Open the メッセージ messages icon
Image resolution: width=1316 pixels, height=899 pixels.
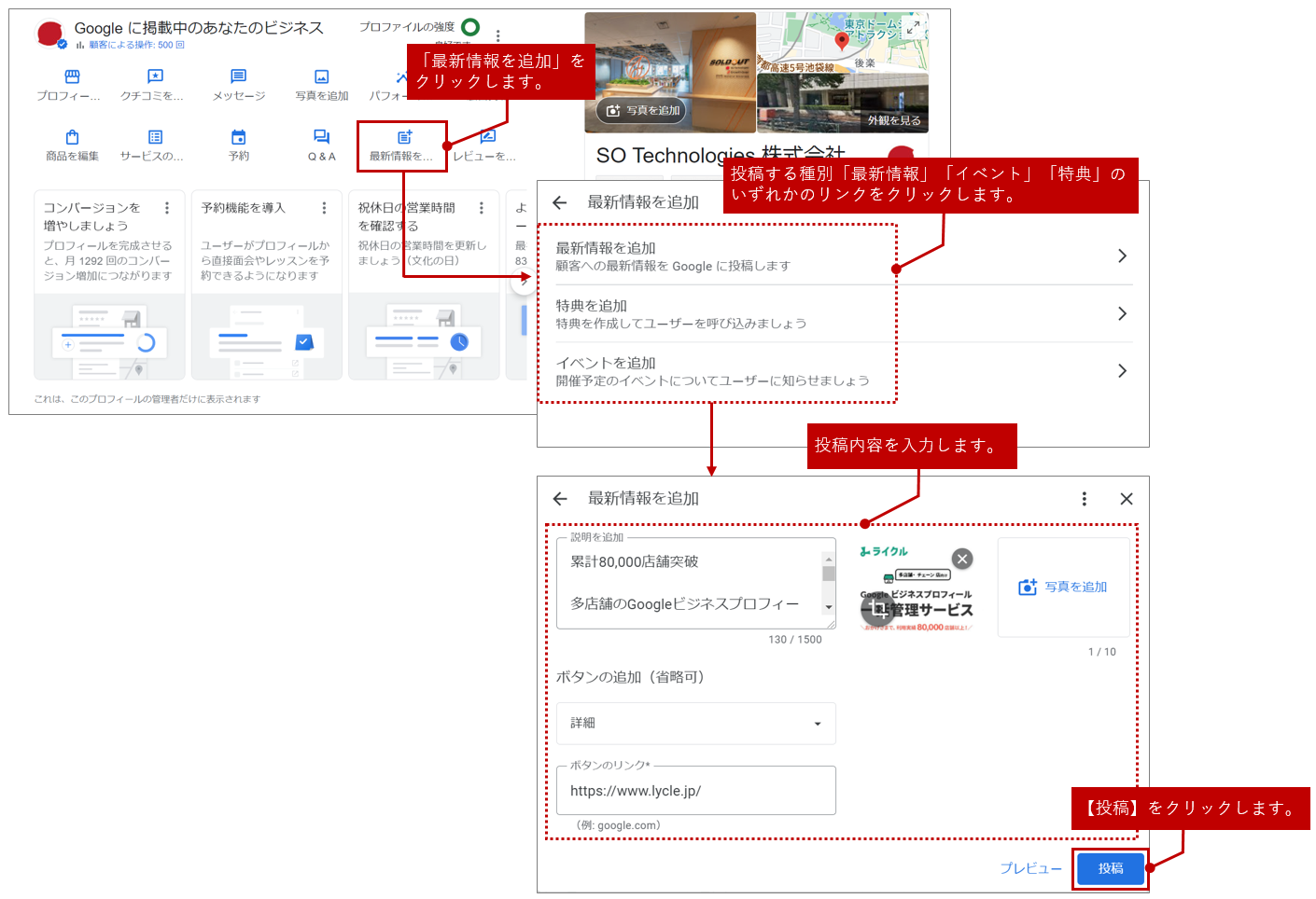tap(238, 77)
